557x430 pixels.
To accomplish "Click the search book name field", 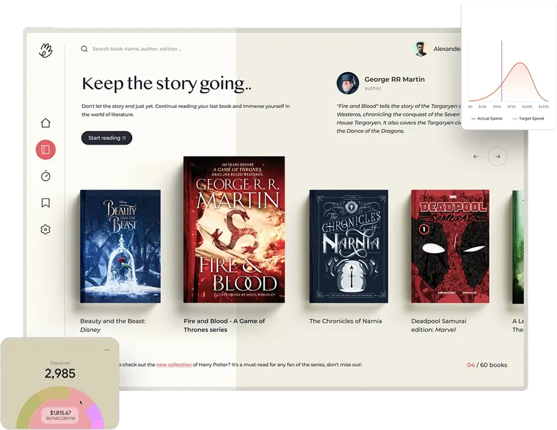I will [x=137, y=49].
